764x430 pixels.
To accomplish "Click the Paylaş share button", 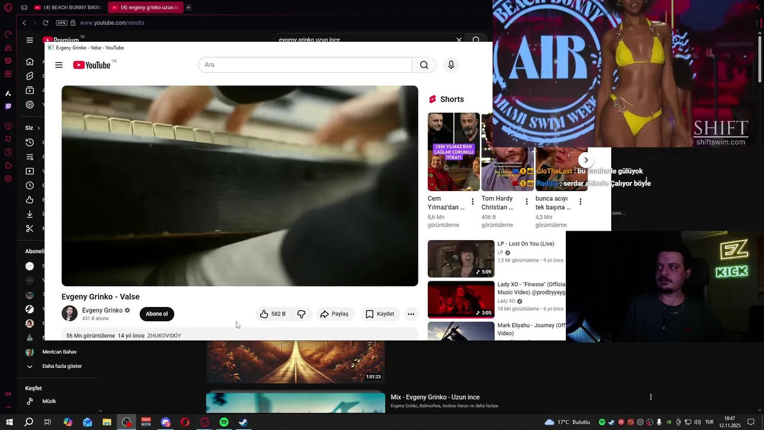I will pyautogui.click(x=334, y=314).
